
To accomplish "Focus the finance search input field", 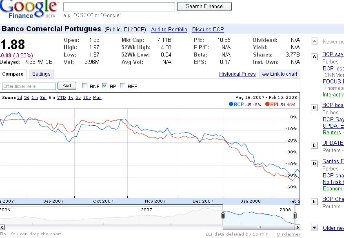I will (119, 7).
